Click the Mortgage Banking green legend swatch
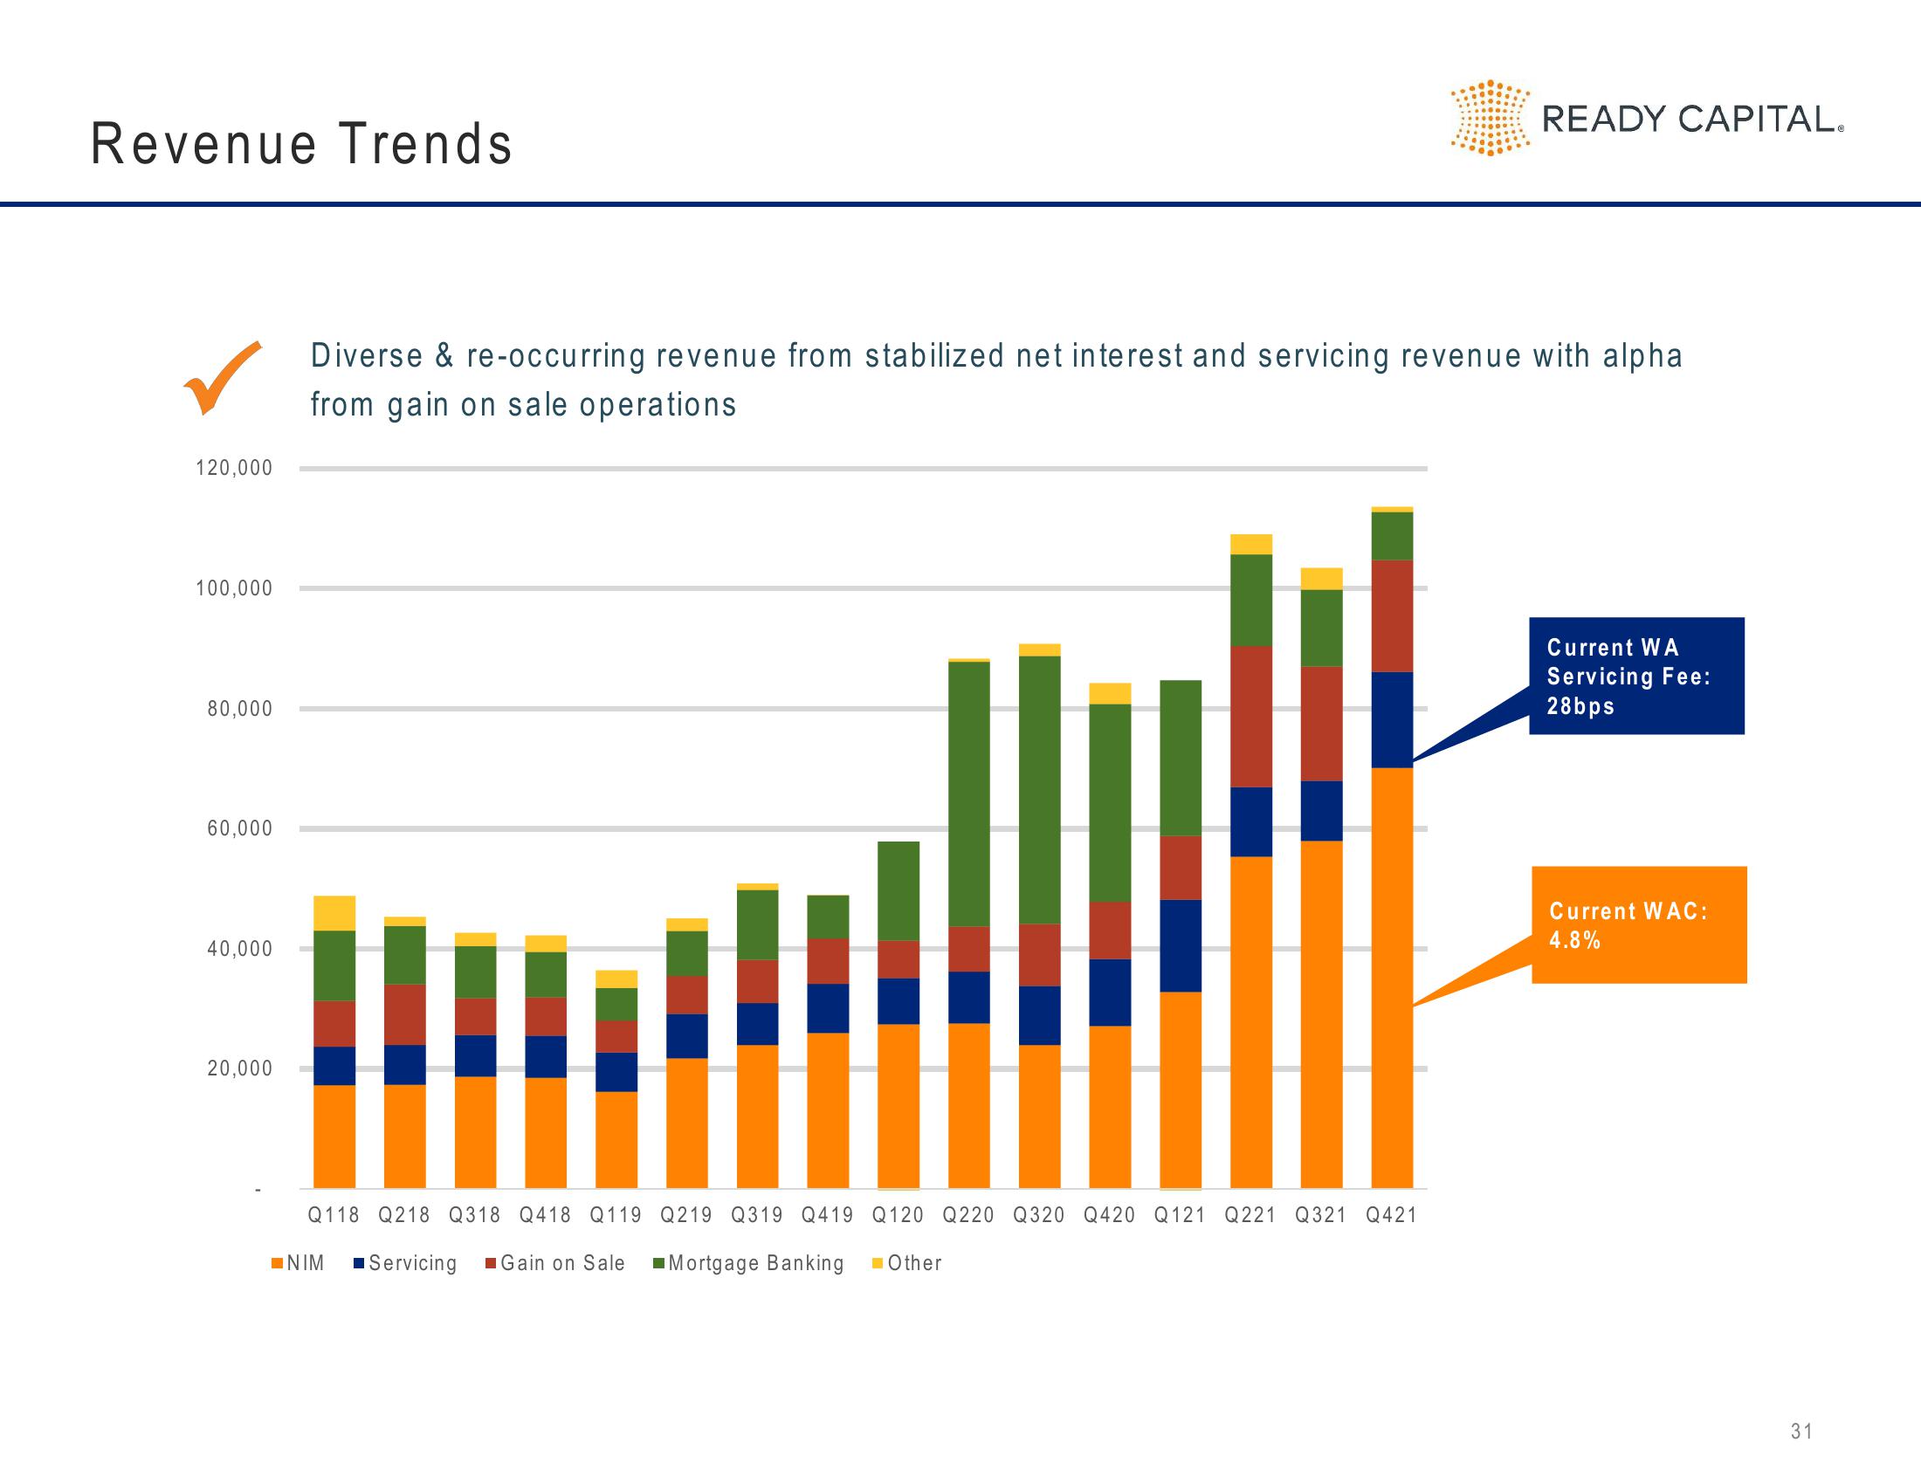 (x=658, y=1263)
